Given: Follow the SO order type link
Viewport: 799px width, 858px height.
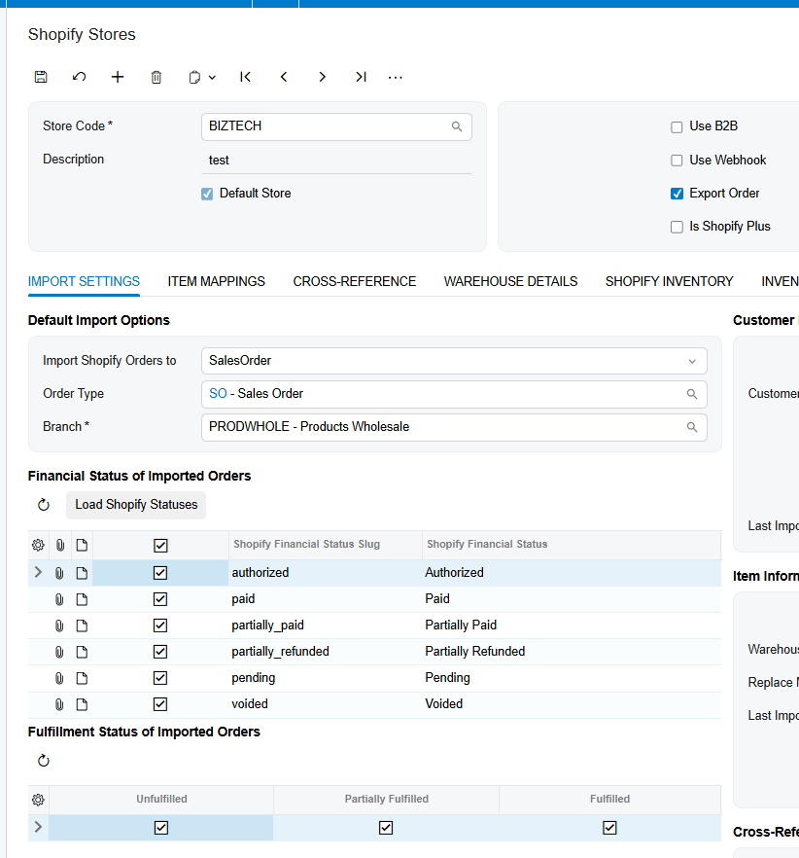Looking at the screenshot, I should (x=218, y=393).
